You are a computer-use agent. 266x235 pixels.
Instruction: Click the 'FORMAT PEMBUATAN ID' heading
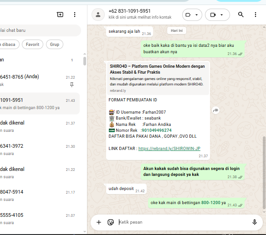click(x=133, y=100)
